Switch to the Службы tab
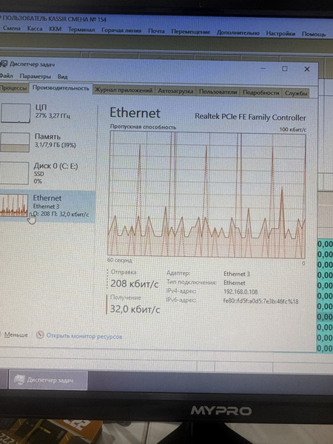 click(296, 93)
